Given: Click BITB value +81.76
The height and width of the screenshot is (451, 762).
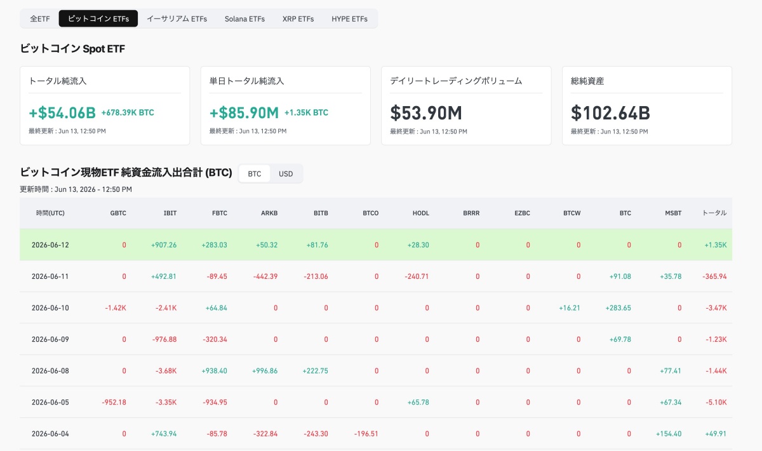Looking at the screenshot, I should pos(317,245).
